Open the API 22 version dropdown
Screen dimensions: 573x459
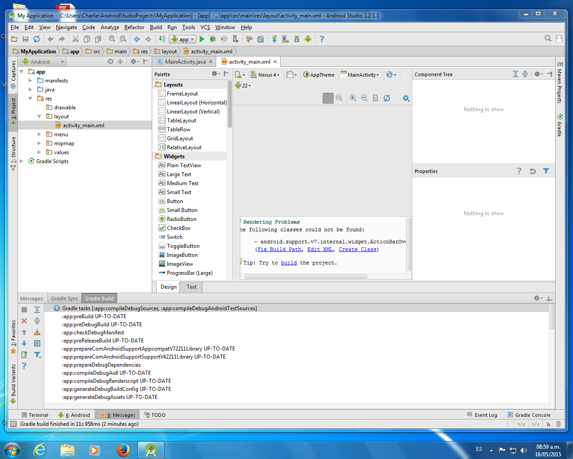243,85
